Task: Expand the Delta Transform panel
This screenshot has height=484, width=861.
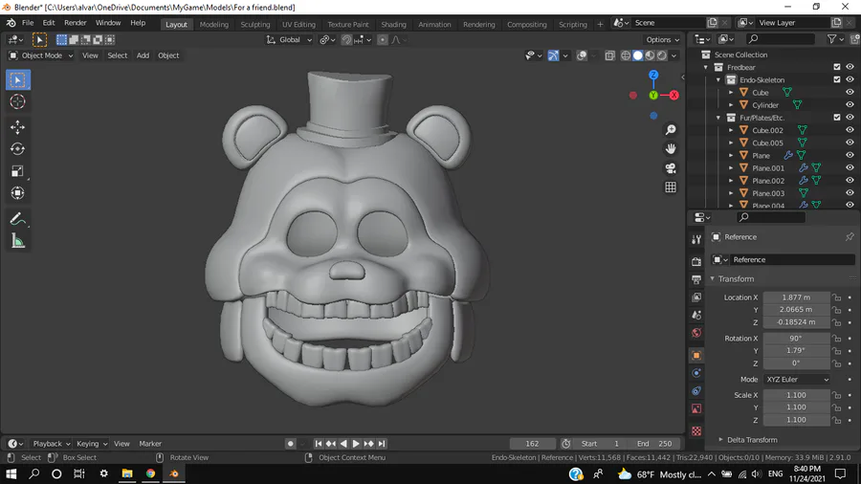Action: (720, 440)
